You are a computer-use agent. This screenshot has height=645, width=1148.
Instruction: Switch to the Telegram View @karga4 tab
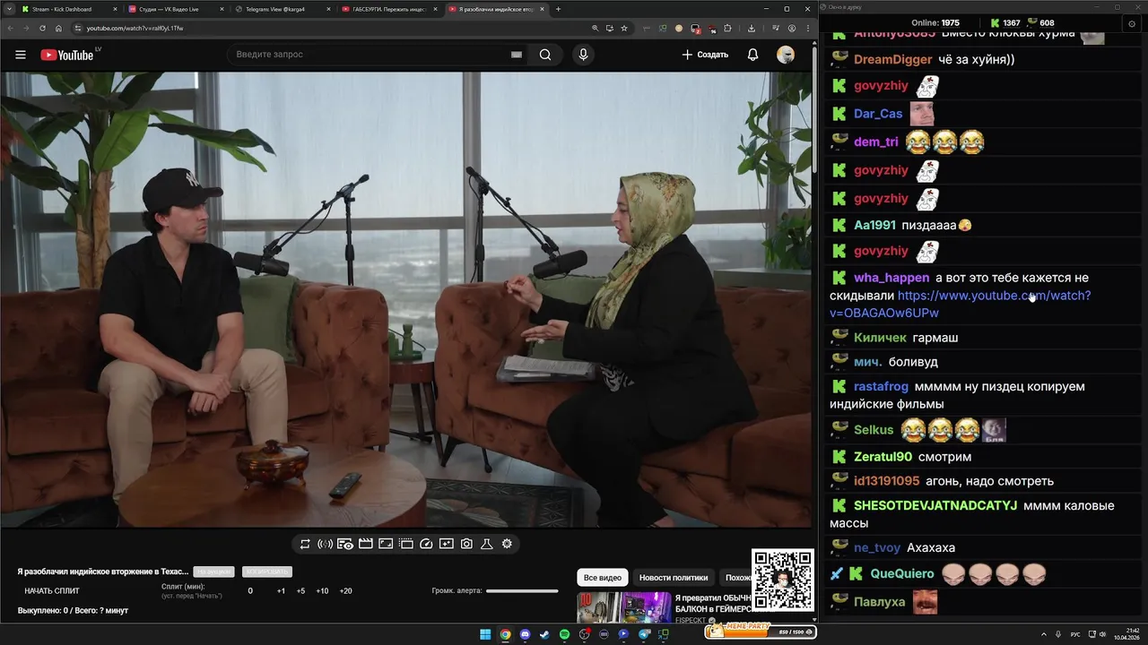282,9
